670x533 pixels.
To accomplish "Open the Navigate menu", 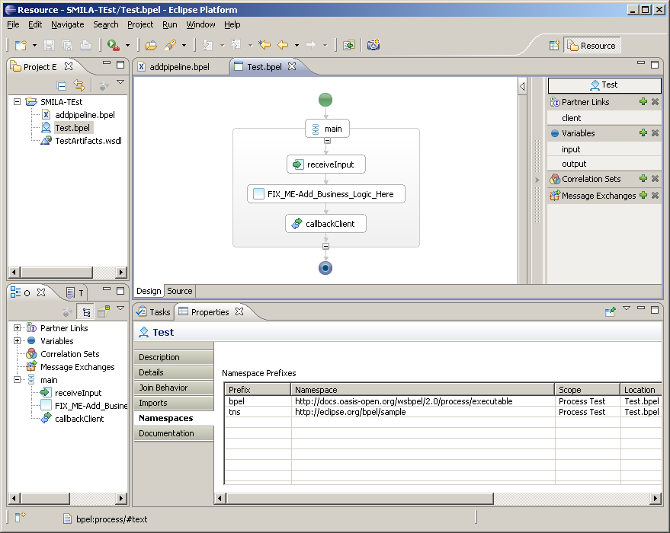I will coord(67,24).
